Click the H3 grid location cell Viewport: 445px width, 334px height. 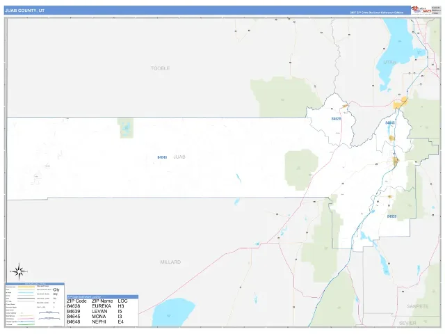click(x=121, y=306)
